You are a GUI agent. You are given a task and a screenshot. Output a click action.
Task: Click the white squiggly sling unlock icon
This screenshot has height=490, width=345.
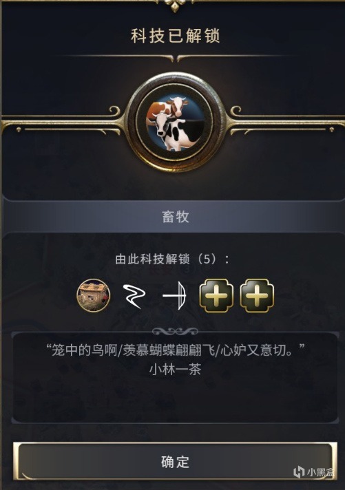pos(134,296)
